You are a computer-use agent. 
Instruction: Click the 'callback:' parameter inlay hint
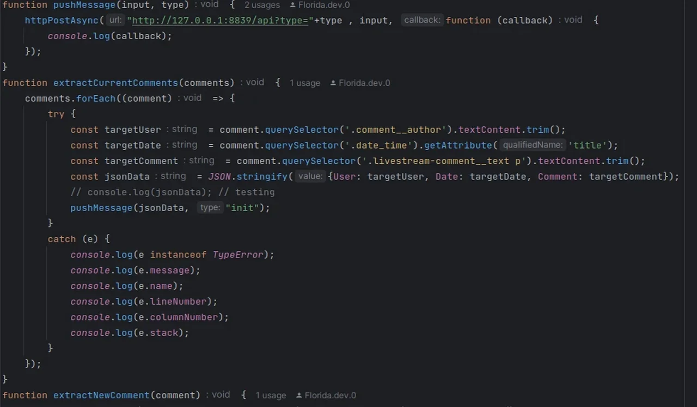click(x=422, y=20)
